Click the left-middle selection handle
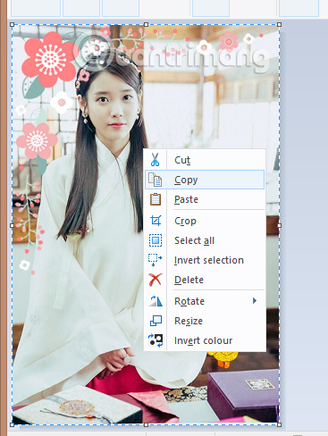Image resolution: width=328 pixels, height=436 pixels. pos(12,225)
